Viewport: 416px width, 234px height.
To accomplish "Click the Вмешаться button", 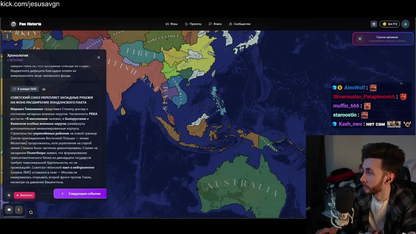I will pyautogui.click(x=24, y=195).
